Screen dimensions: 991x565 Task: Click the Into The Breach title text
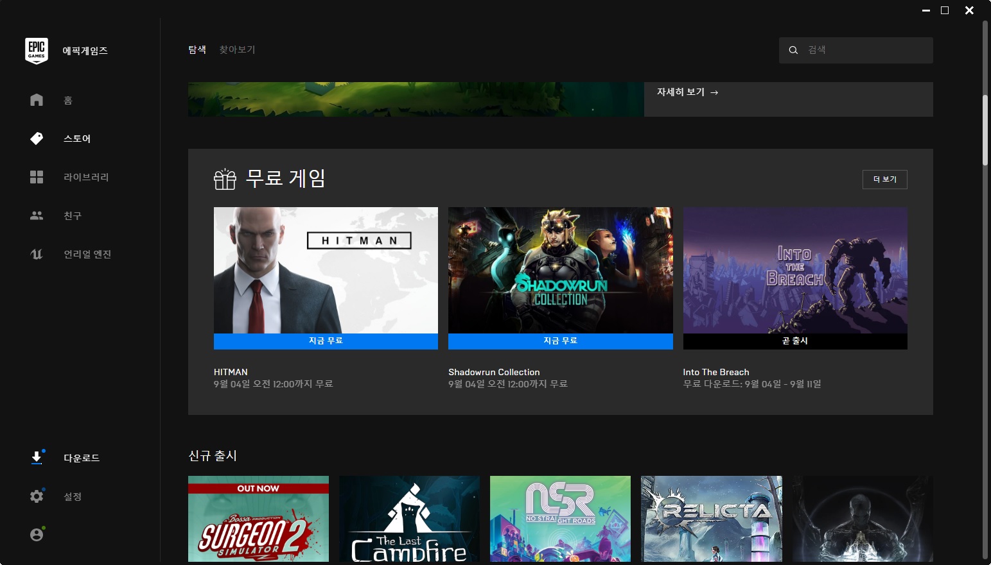(716, 372)
